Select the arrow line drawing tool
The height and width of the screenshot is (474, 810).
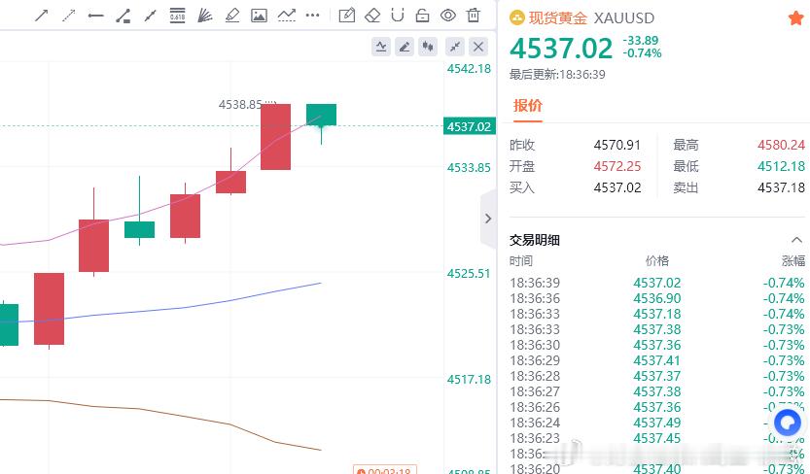click(41, 16)
